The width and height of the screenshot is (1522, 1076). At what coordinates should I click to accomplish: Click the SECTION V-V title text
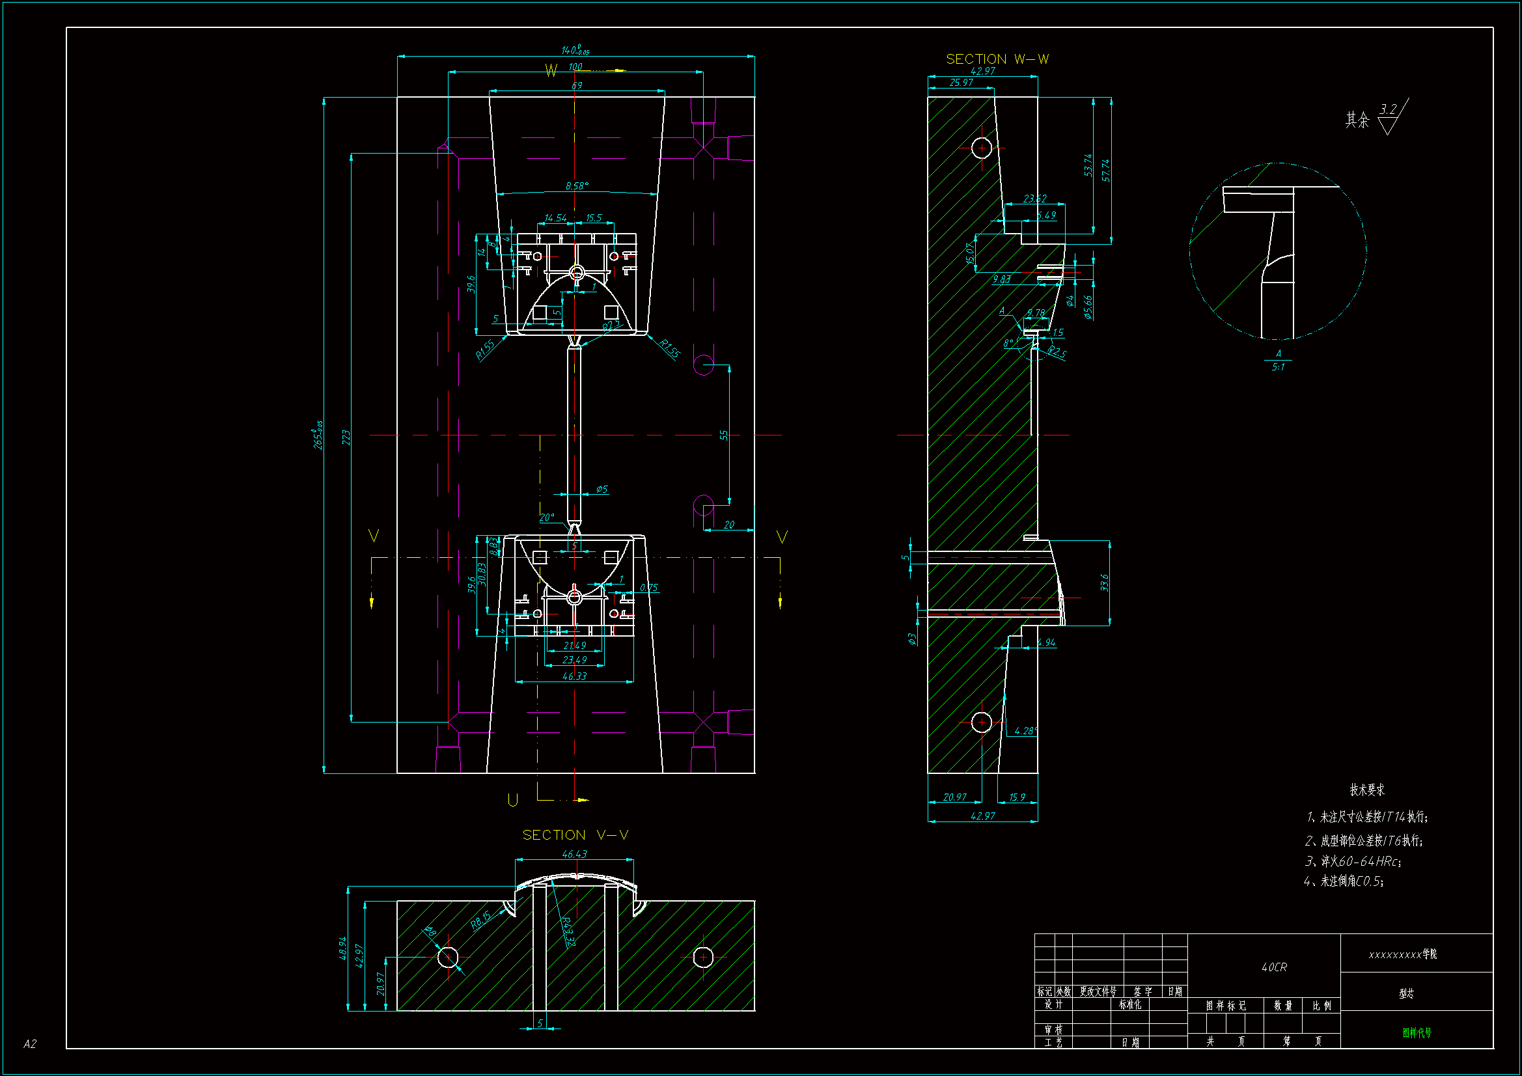pos(575,835)
